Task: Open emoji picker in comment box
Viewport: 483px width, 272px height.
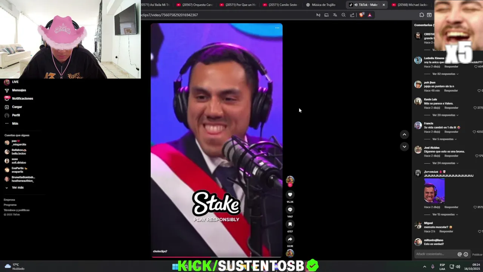Action: [466, 254]
